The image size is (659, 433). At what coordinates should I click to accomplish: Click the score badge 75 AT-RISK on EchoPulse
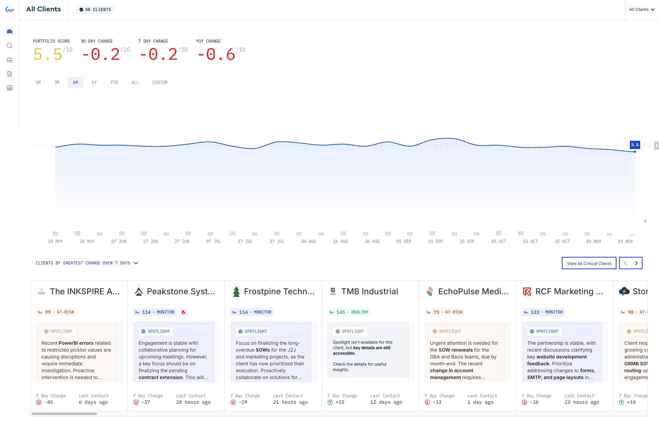click(445, 312)
